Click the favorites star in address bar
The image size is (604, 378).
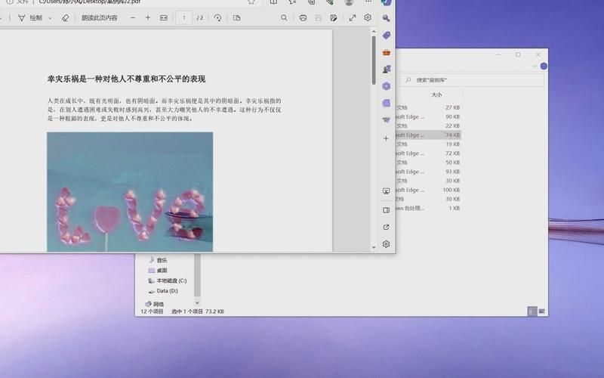(251, 2)
